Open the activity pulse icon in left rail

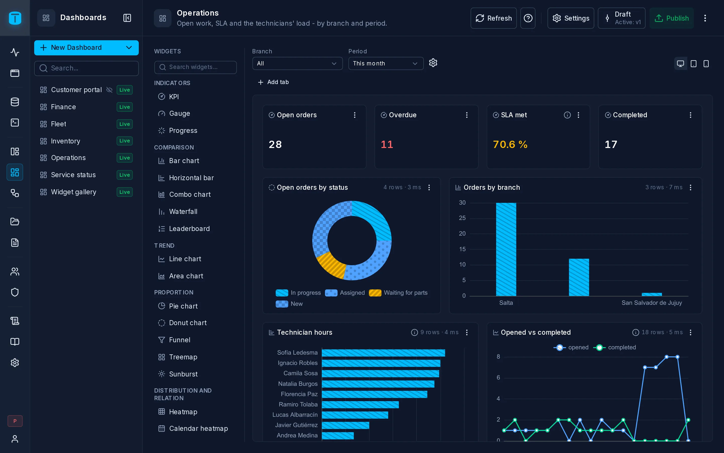coord(15,52)
